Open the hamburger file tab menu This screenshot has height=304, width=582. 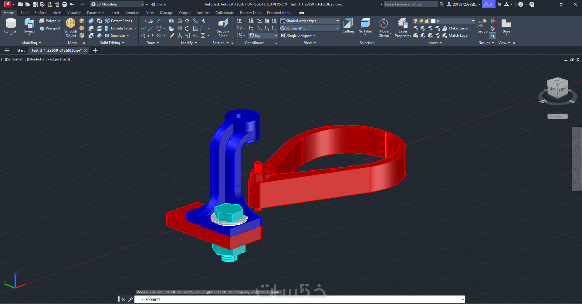pos(7,50)
